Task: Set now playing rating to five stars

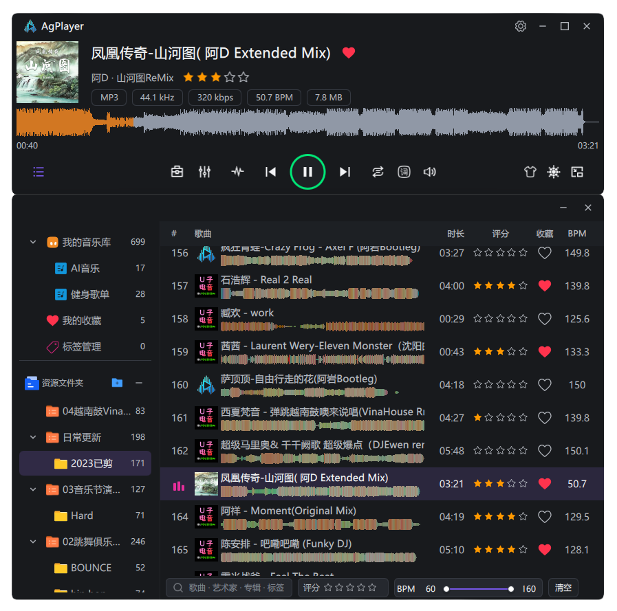Action: pos(243,77)
